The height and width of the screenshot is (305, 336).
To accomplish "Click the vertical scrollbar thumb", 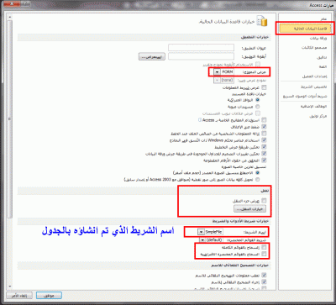I will (x=10, y=119).
